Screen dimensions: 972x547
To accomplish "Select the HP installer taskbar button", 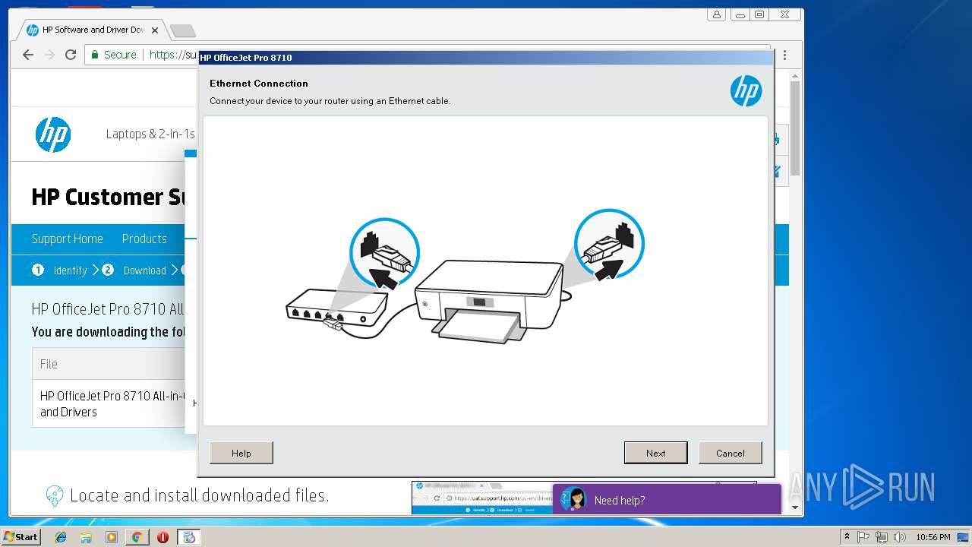I will 189,537.
